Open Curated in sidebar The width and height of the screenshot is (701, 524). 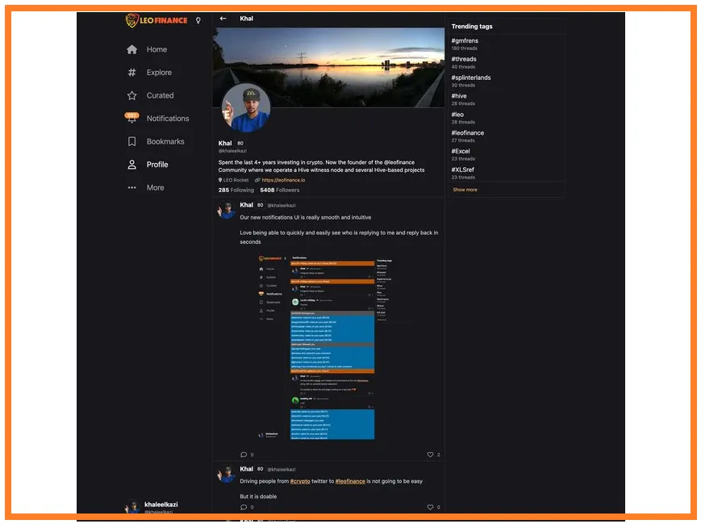(160, 95)
